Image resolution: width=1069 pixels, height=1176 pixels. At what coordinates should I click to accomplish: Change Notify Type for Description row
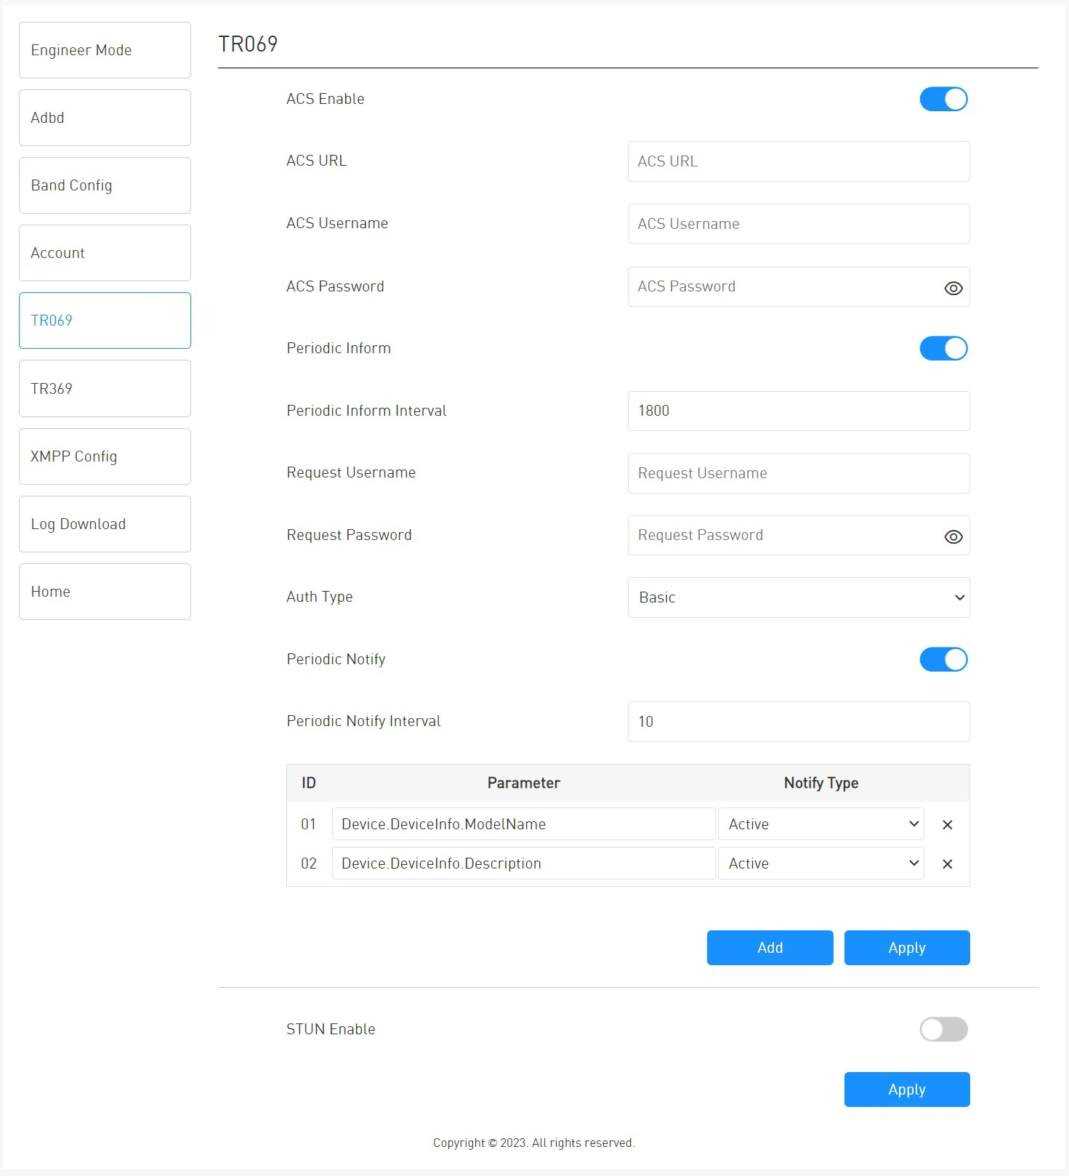click(821, 863)
